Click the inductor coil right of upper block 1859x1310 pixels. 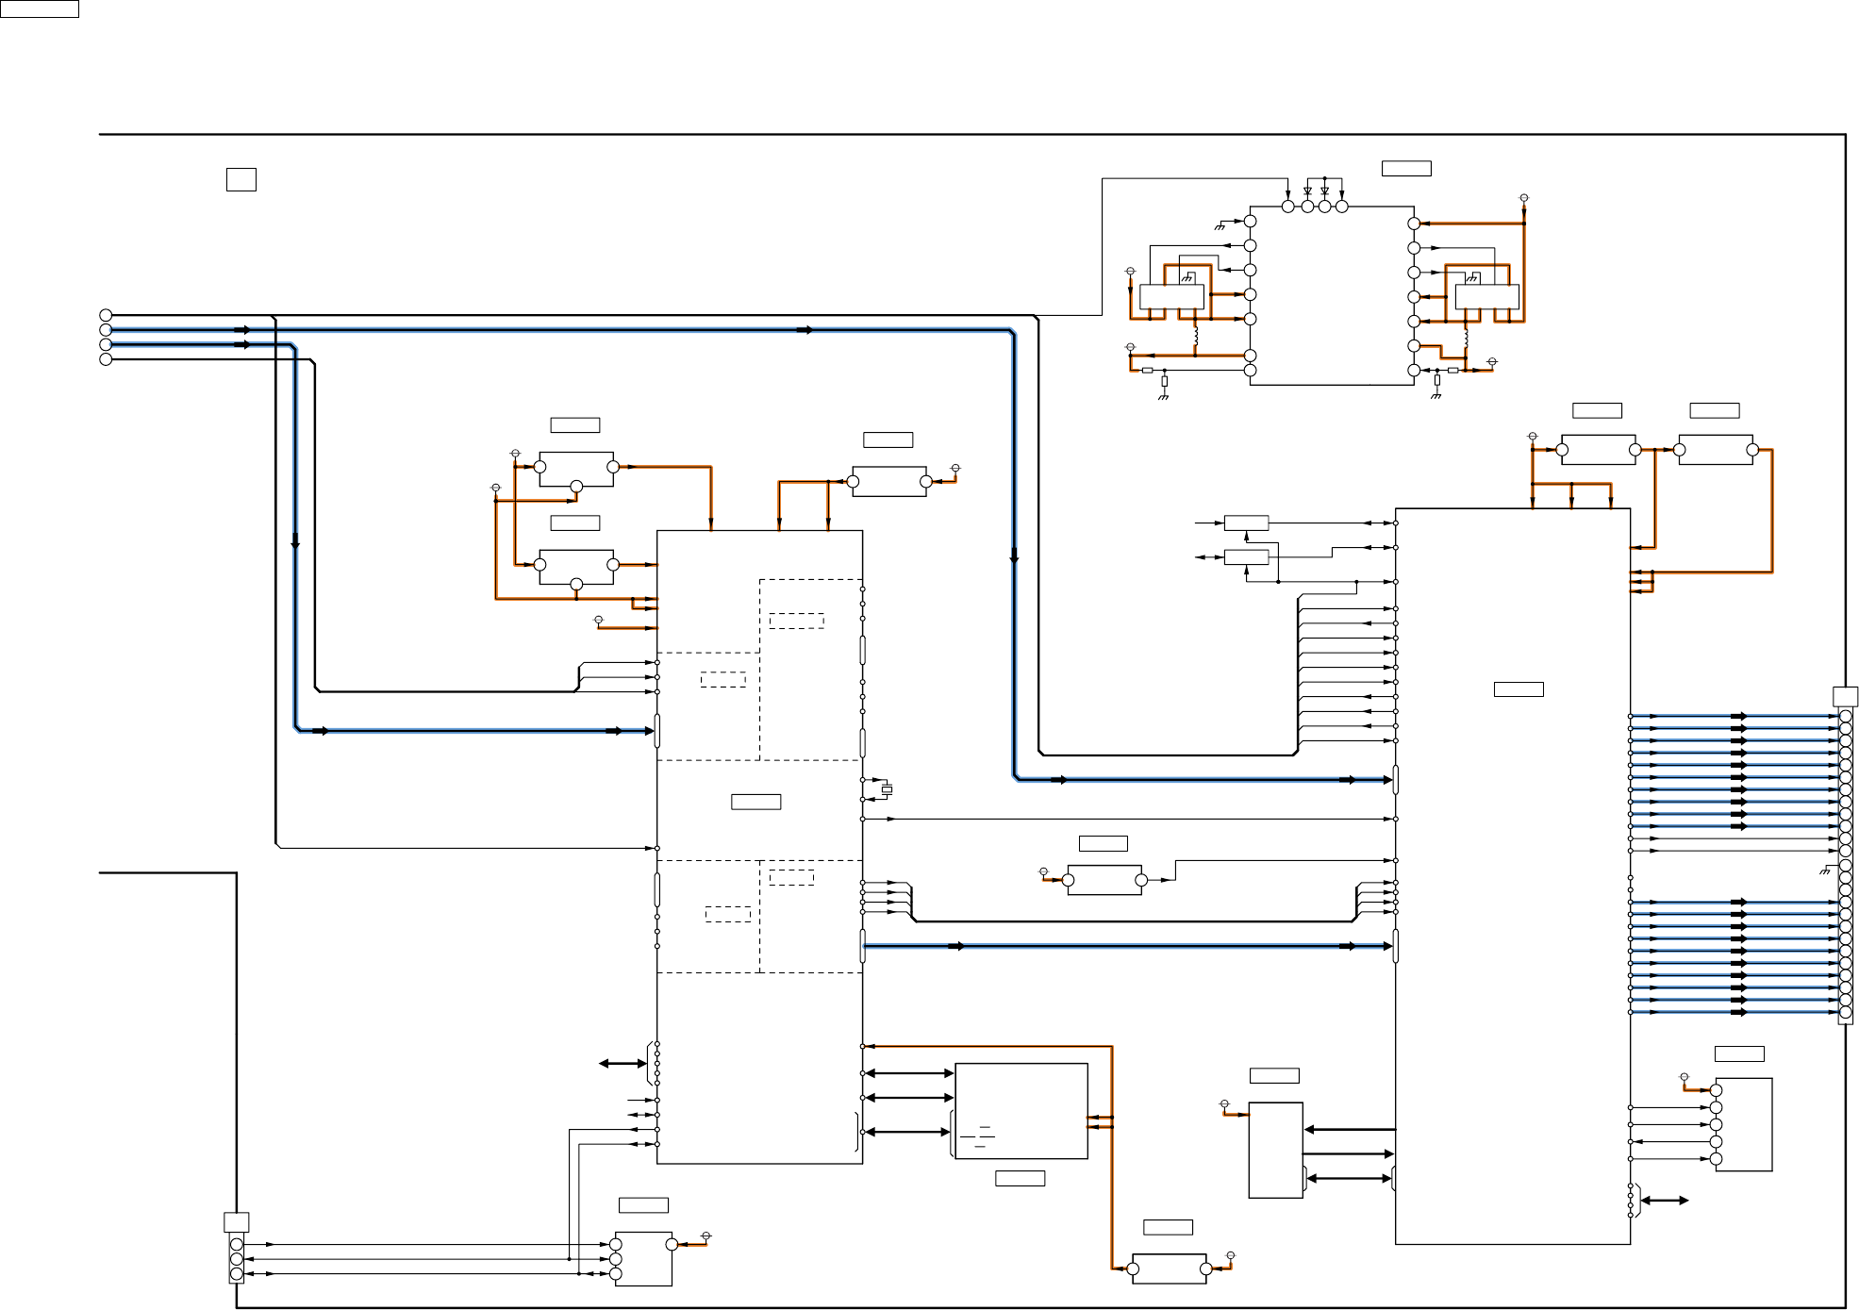tap(1466, 337)
